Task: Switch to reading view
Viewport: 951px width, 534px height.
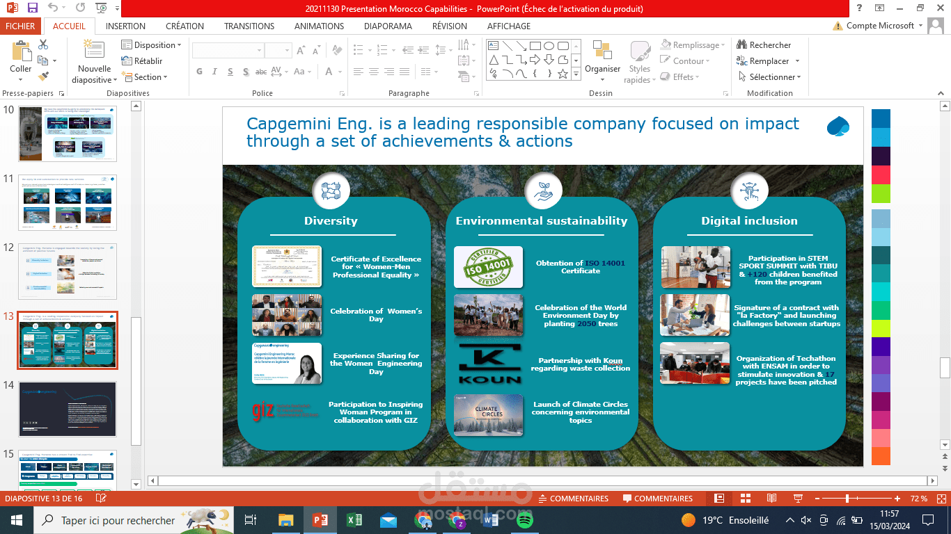Action: coord(771,499)
